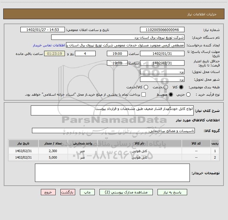Select the خدمت radio button
Screen dimensions: 228x220
166,87
